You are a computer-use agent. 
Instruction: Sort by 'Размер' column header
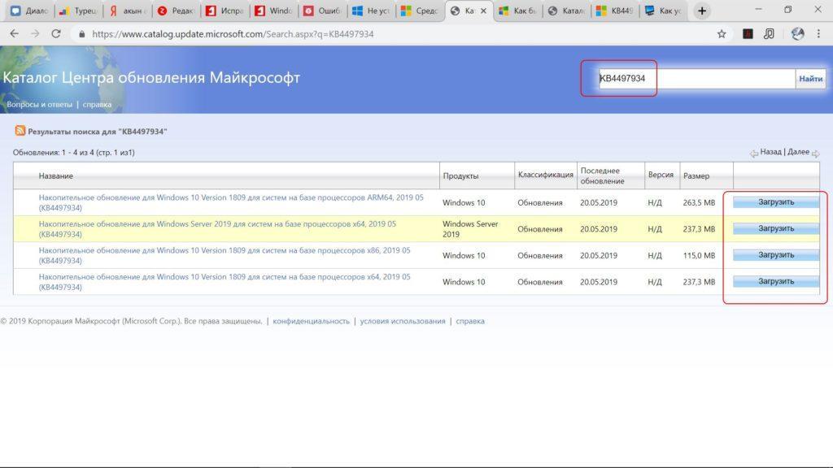click(696, 175)
